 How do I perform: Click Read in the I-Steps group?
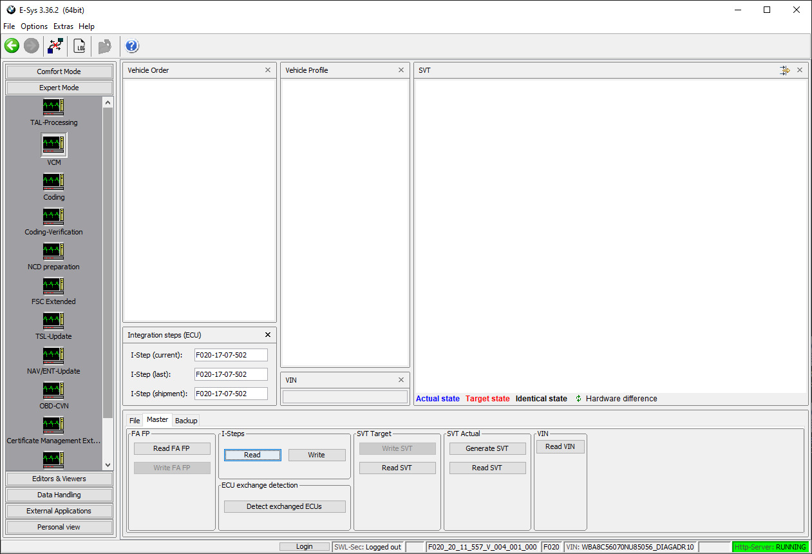point(252,455)
